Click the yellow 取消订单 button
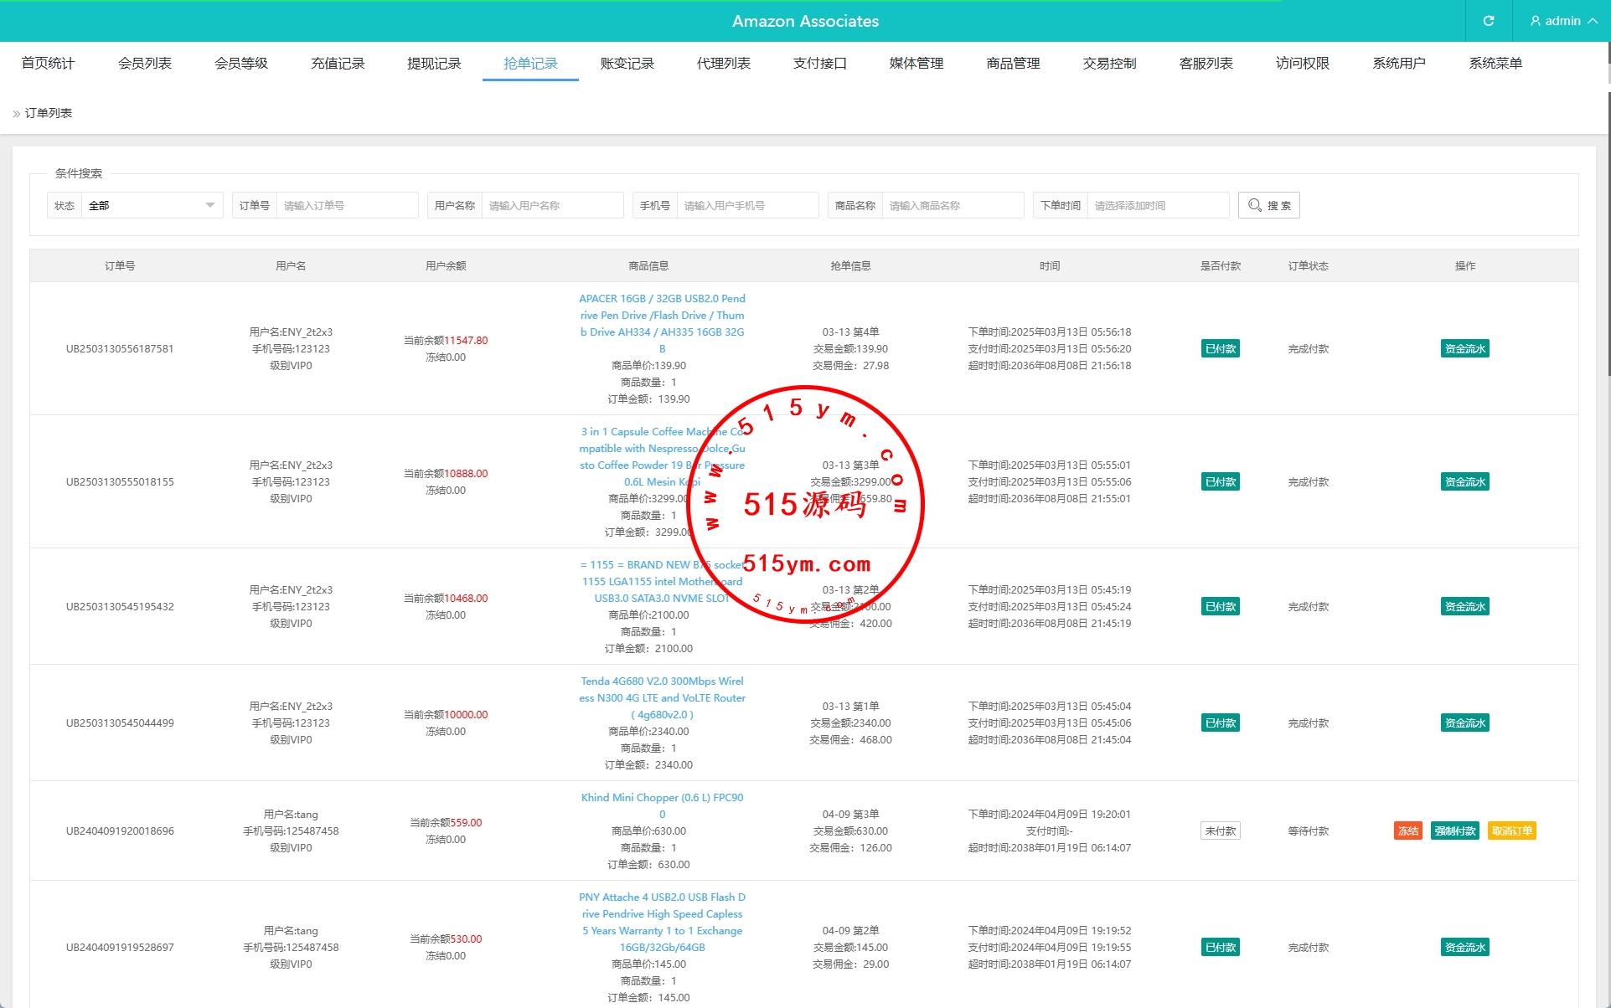Image resolution: width=1611 pixels, height=1008 pixels. point(1511,831)
